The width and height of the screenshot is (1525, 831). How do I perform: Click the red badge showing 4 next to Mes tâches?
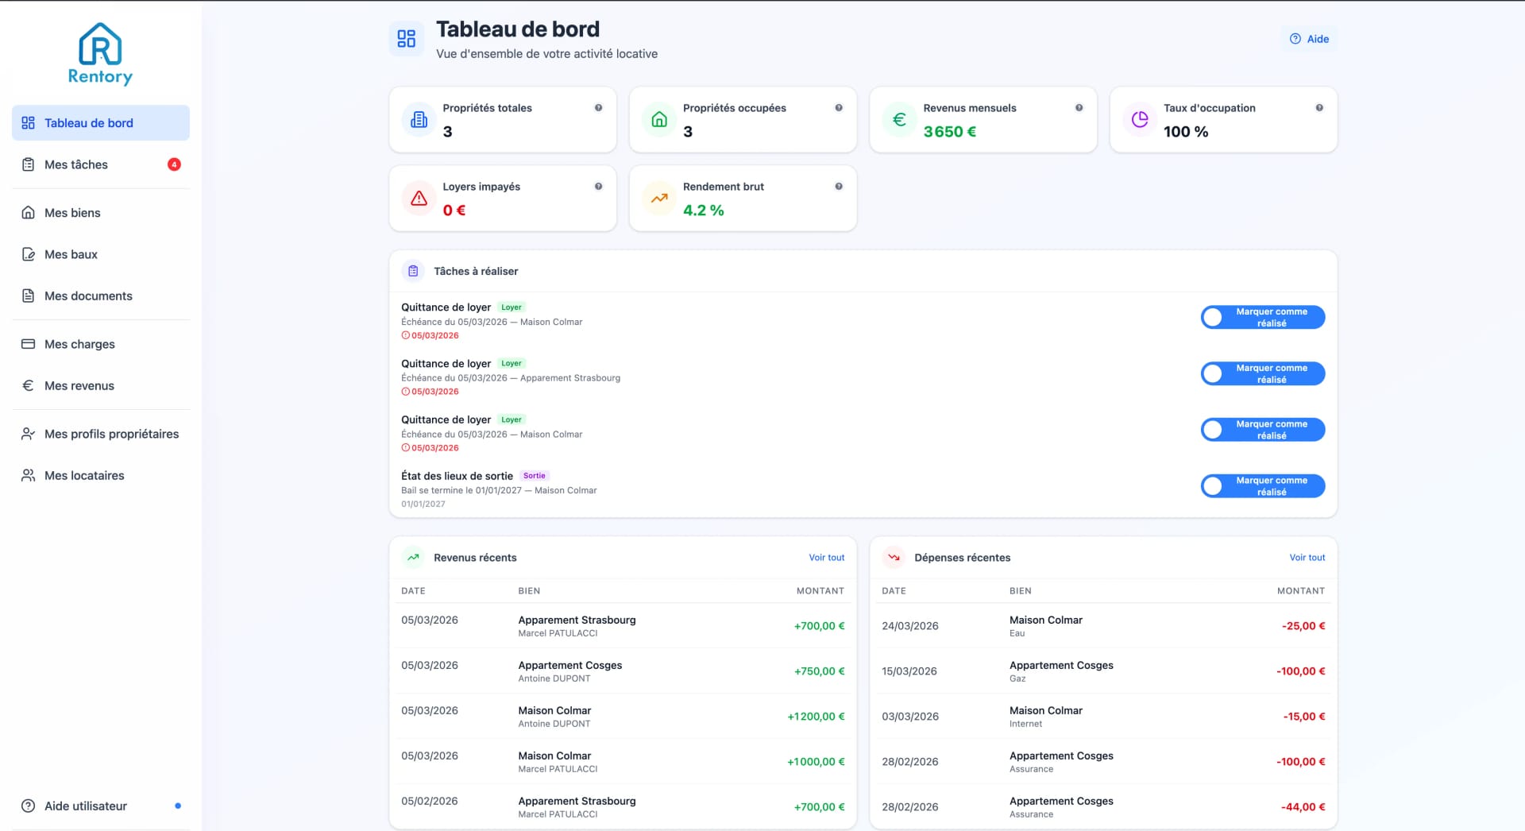click(173, 164)
